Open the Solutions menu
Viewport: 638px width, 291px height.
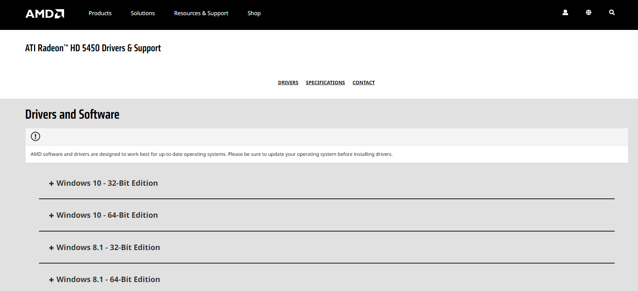click(143, 13)
